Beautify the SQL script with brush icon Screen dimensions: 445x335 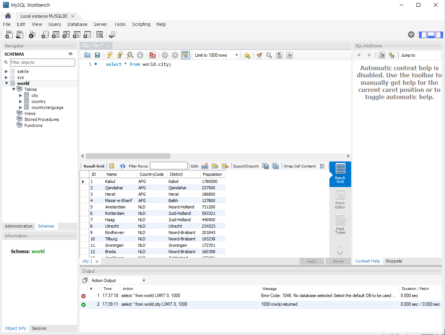tap(259, 55)
